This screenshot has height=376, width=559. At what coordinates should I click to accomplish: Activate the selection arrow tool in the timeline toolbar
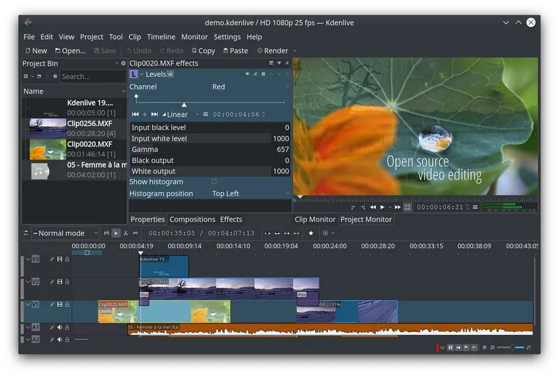(x=116, y=233)
